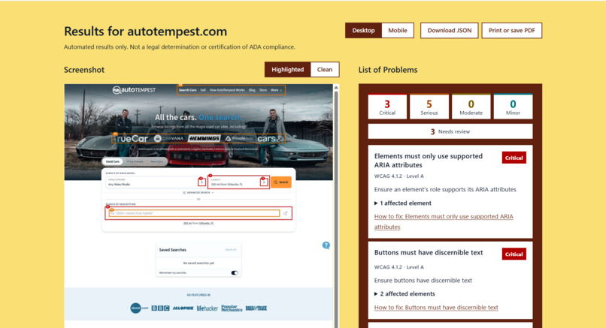
Task: Click the location field arrow button
Action: click(x=264, y=182)
